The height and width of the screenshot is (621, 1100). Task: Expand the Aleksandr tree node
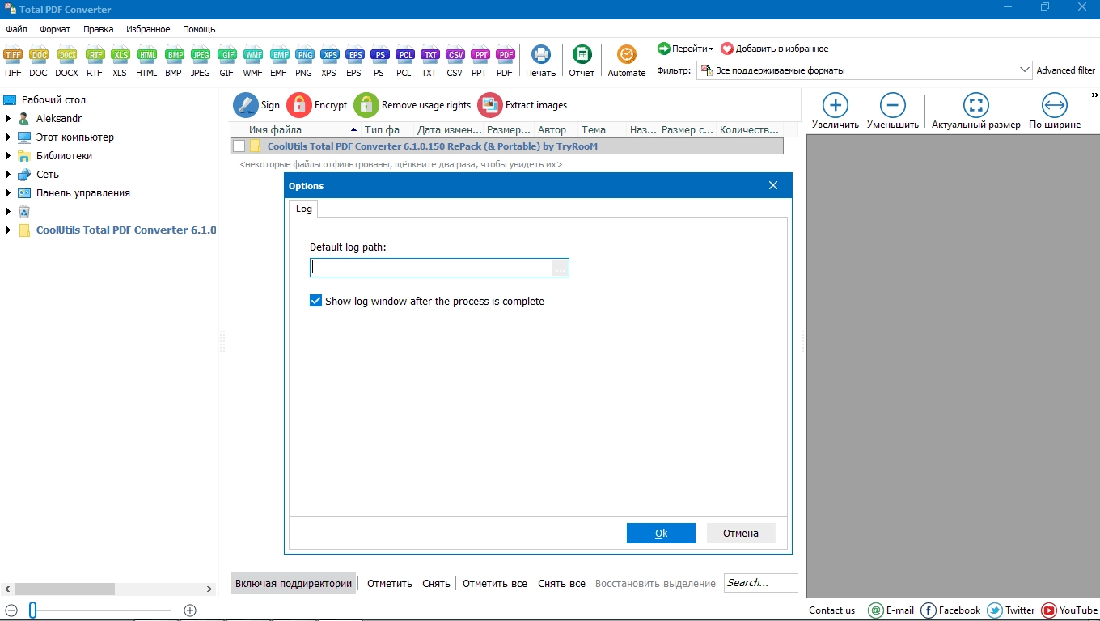(x=9, y=119)
